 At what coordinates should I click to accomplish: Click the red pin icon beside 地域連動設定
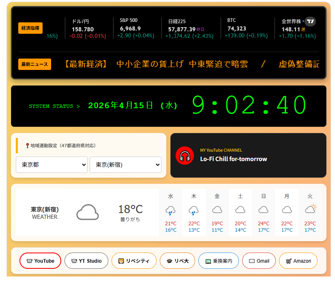[x=27, y=146]
